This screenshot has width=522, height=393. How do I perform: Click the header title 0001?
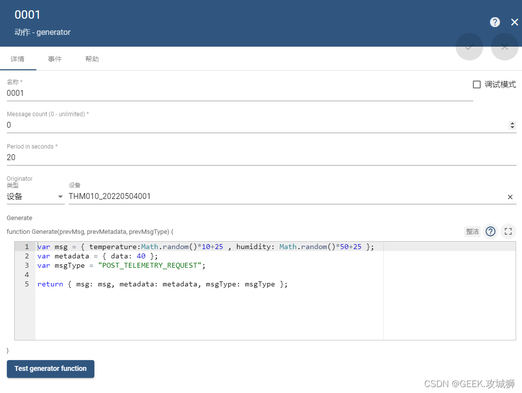[28, 15]
